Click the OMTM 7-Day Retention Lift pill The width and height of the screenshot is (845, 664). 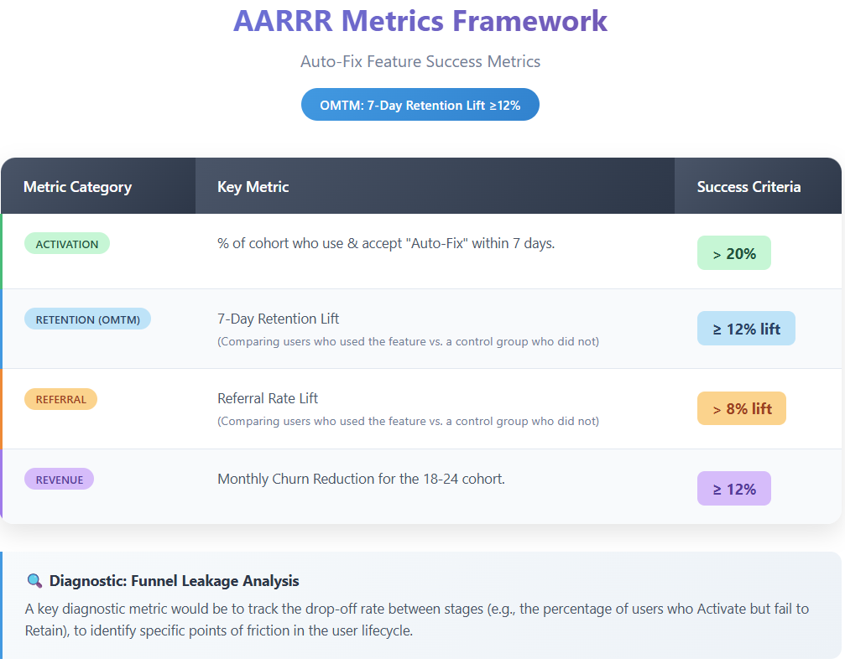(420, 105)
